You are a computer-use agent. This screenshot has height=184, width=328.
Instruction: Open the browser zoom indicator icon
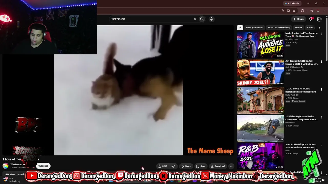(x=283, y=11)
